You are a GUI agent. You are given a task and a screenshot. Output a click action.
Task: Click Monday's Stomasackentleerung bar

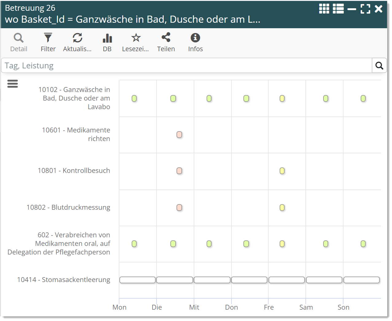(x=138, y=280)
